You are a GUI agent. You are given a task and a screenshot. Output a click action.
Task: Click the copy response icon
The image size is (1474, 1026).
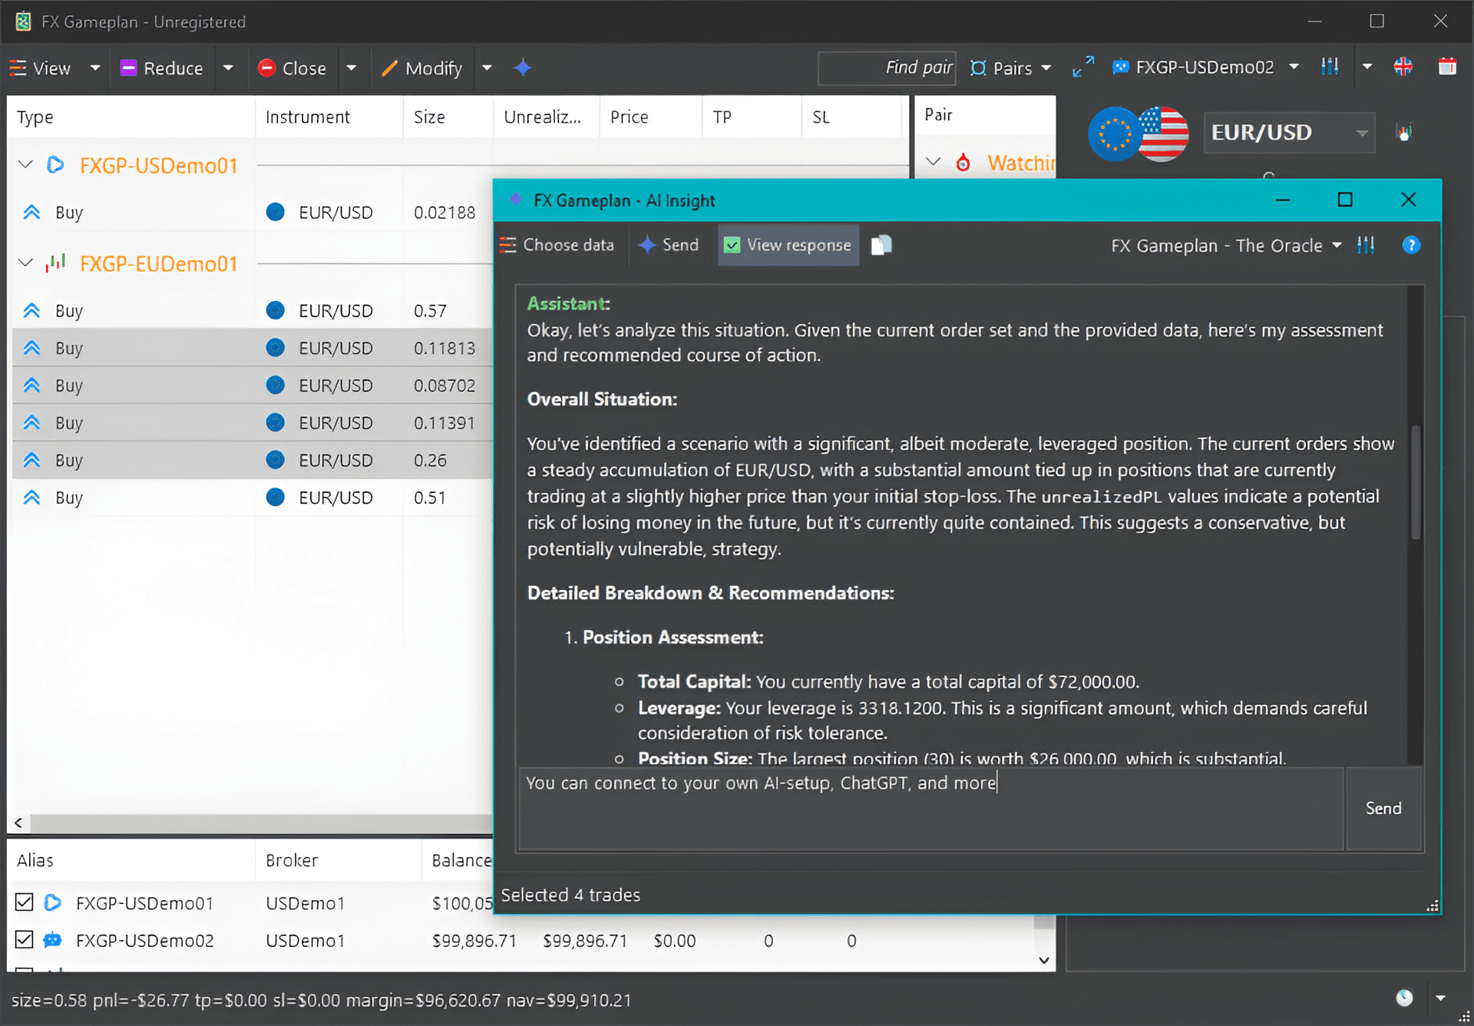881,245
